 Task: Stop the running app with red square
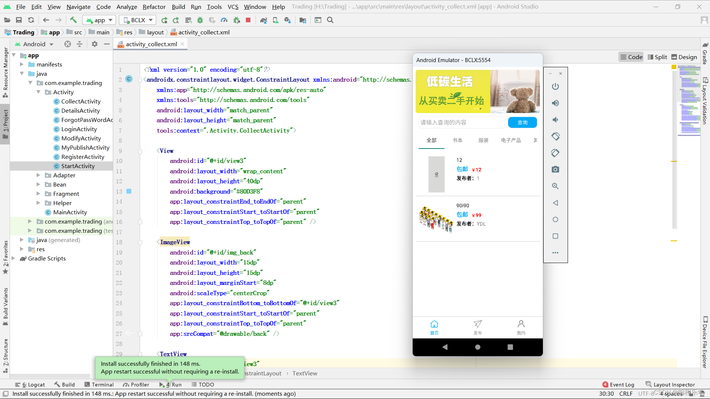(248, 20)
